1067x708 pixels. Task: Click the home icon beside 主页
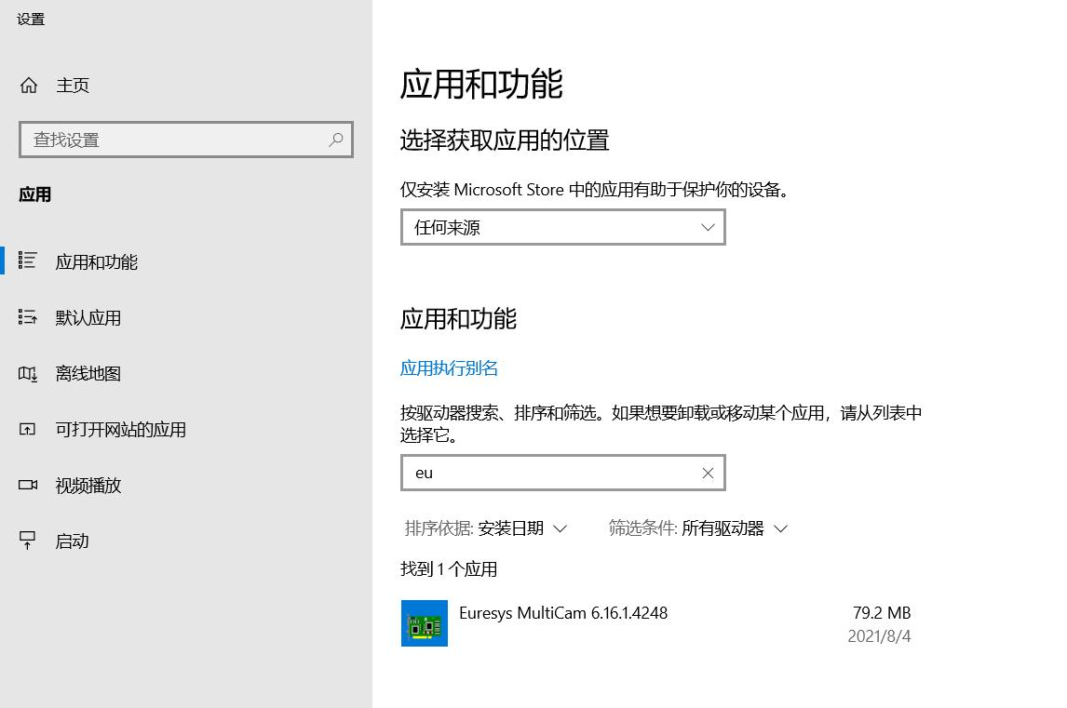pyautogui.click(x=29, y=86)
